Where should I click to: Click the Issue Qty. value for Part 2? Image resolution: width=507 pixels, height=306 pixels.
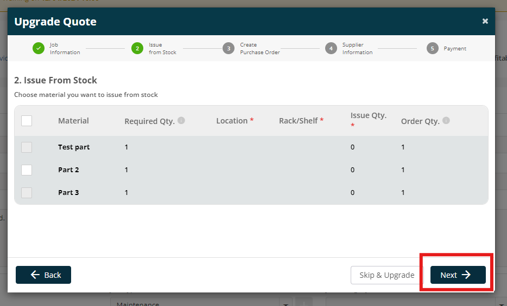pyautogui.click(x=352, y=170)
